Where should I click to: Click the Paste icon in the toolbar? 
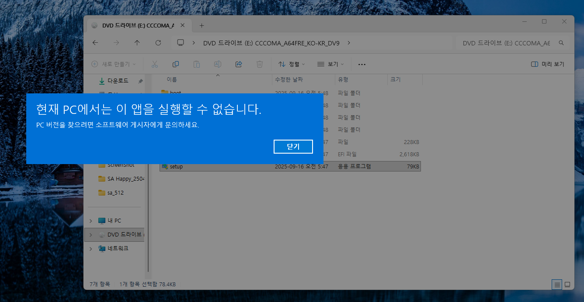pyautogui.click(x=196, y=64)
